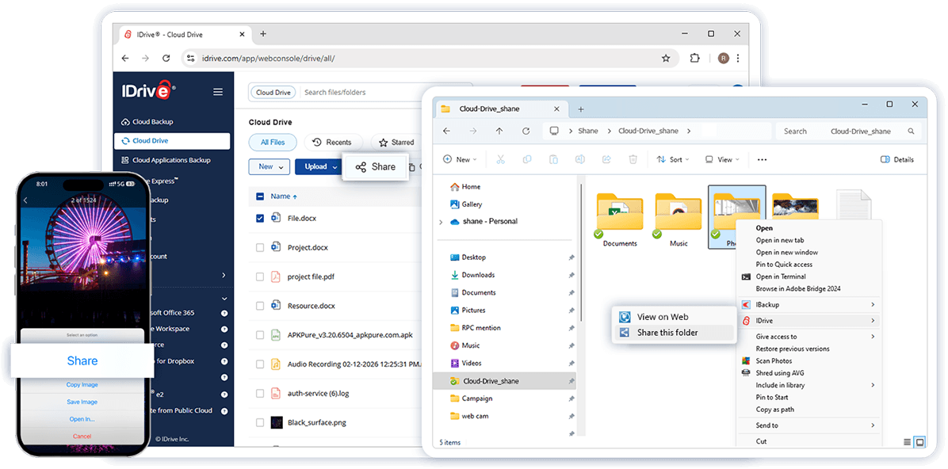Click the Explorer navigation pane scrollbar
948x469 pixels.
click(581, 252)
